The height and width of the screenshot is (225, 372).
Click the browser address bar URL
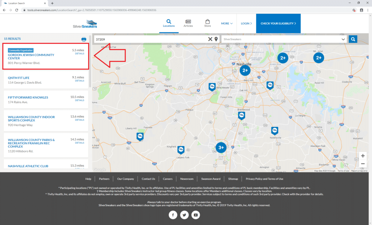point(92,10)
